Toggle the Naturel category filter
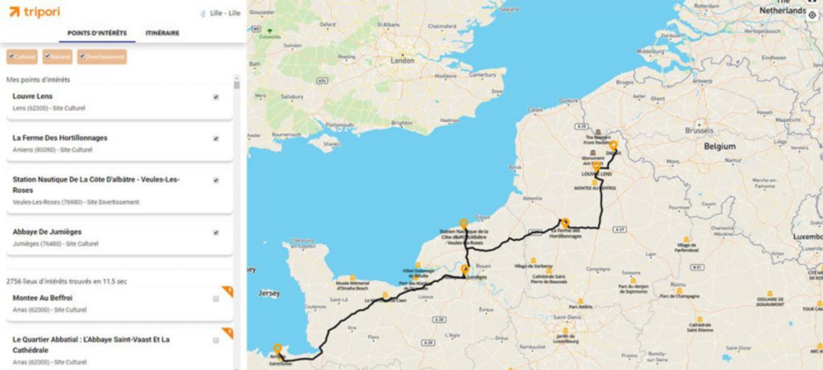The height and width of the screenshot is (370, 823). tap(57, 57)
